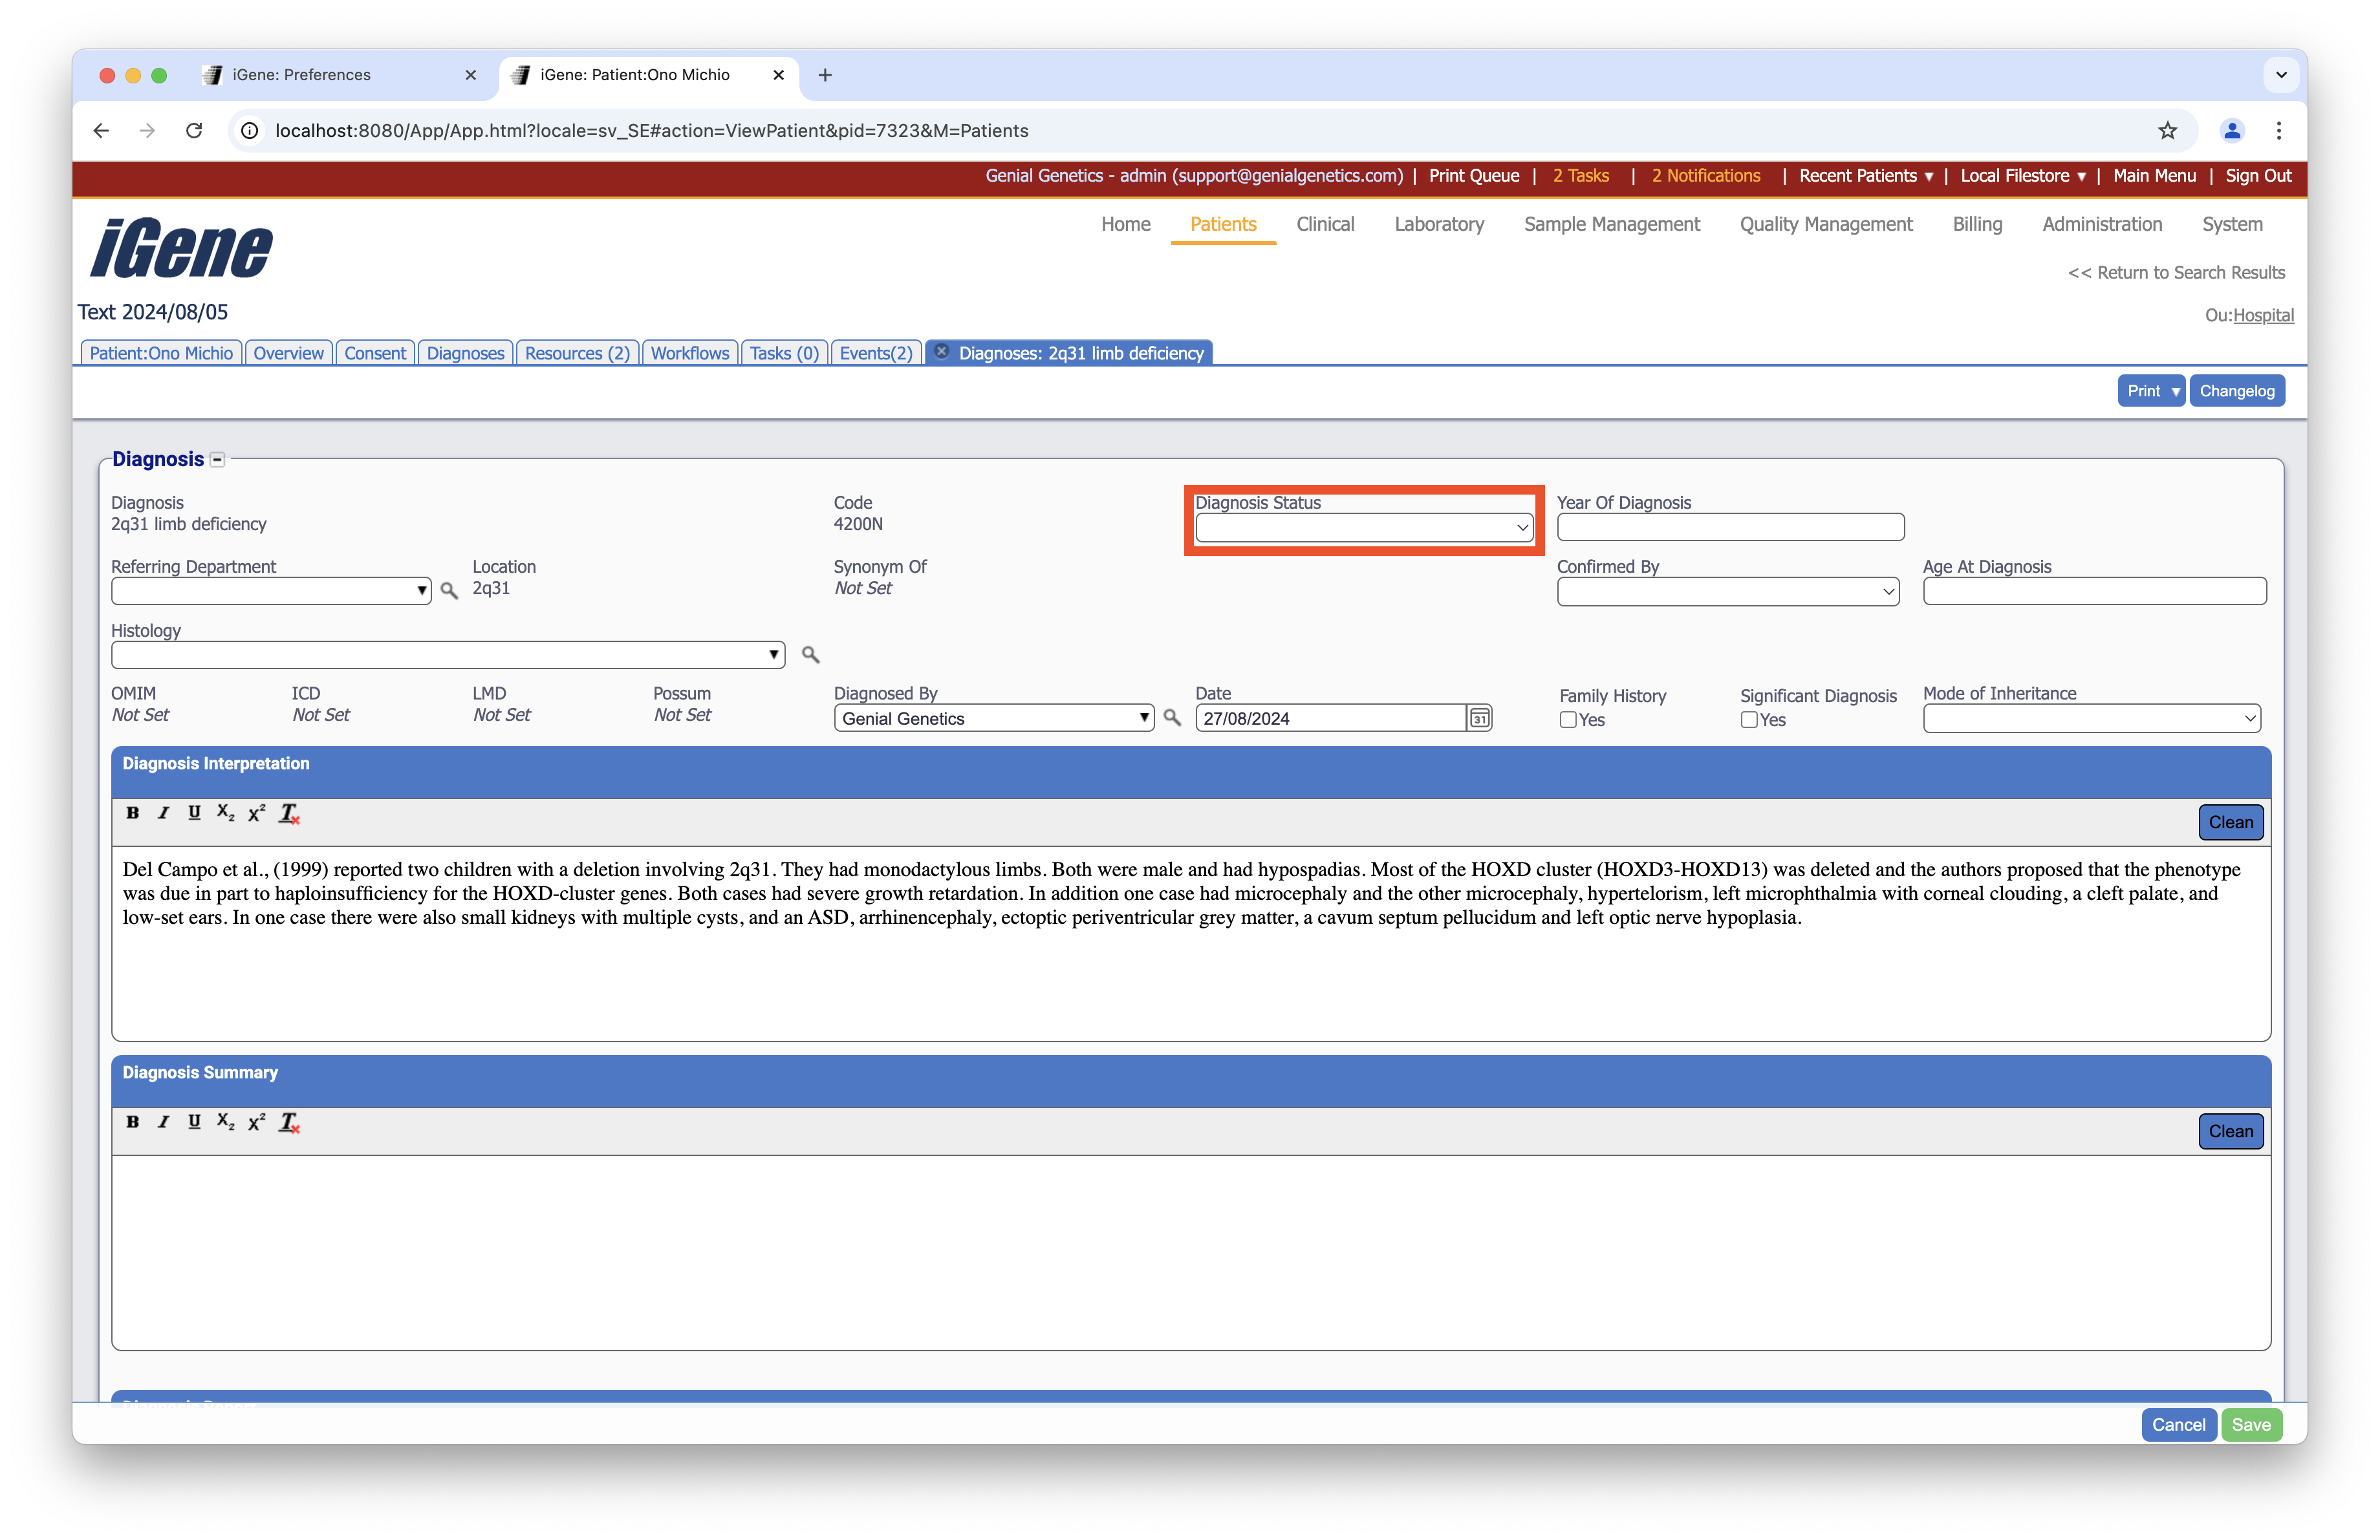Open the Laboratory menu
The height and width of the screenshot is (1540, 2380).
[1438, 225]
